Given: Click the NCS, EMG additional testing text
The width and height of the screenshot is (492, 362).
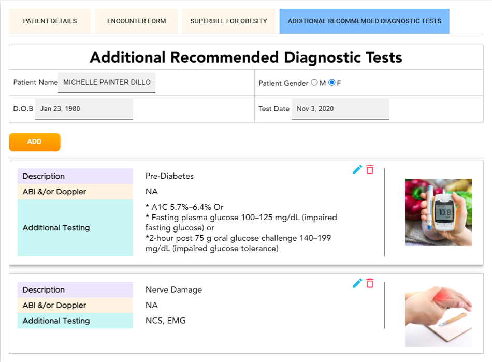Looking at the screenshot, I should click(165, 321).
